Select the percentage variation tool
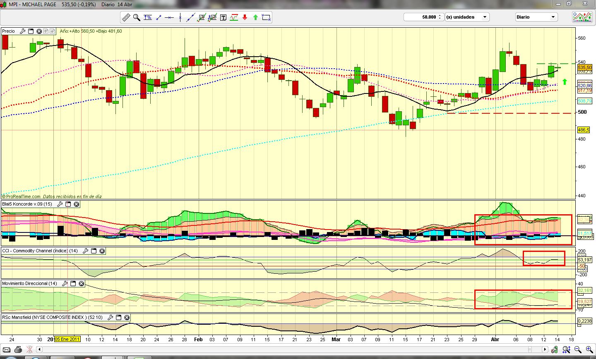The image size is (596, 359). pyautogui.click(x=147, y=17)
